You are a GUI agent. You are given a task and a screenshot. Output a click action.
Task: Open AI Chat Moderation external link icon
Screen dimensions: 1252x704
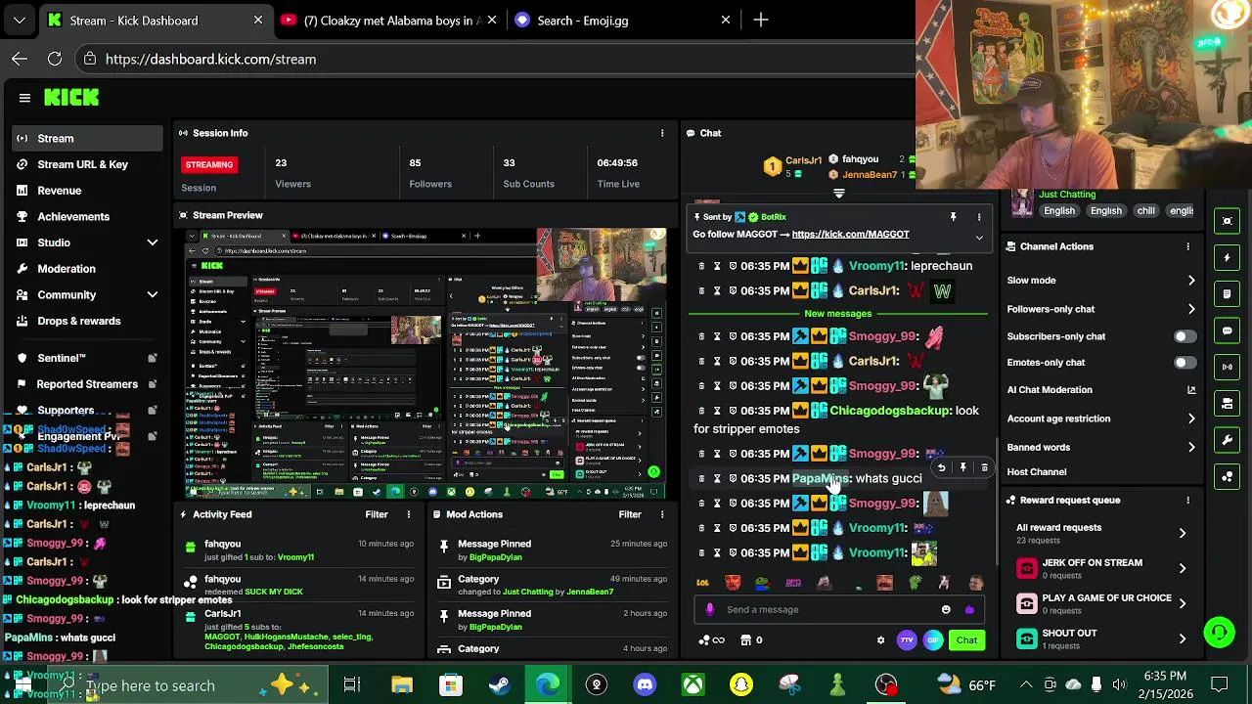(1191, 390)
